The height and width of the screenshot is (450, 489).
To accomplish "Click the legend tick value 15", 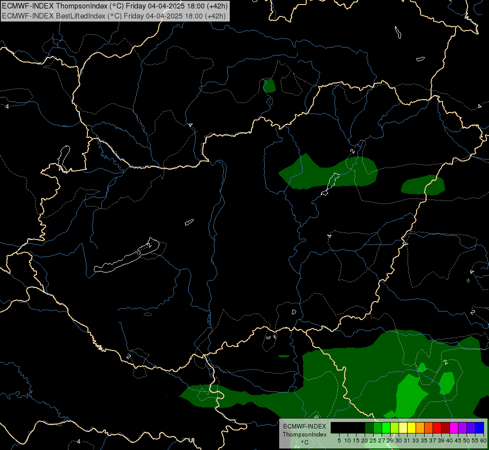I will 357,440.
